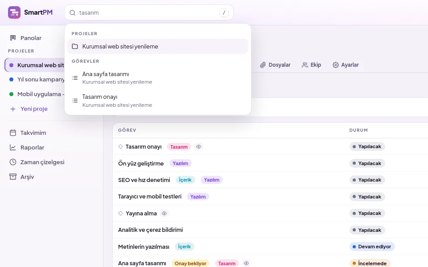Click the slash shortcut key badge
Viewport: 428px width, 267px height.
click(x=224, y=12)
